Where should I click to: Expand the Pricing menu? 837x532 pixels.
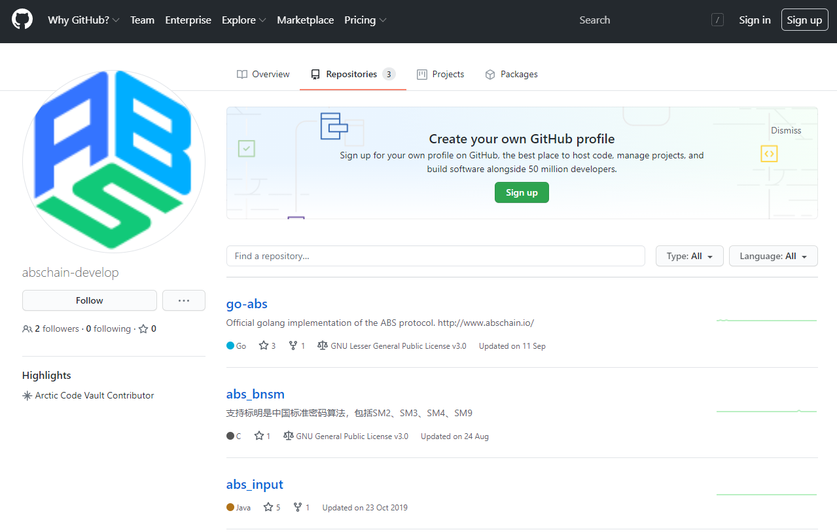pos(365,20)
